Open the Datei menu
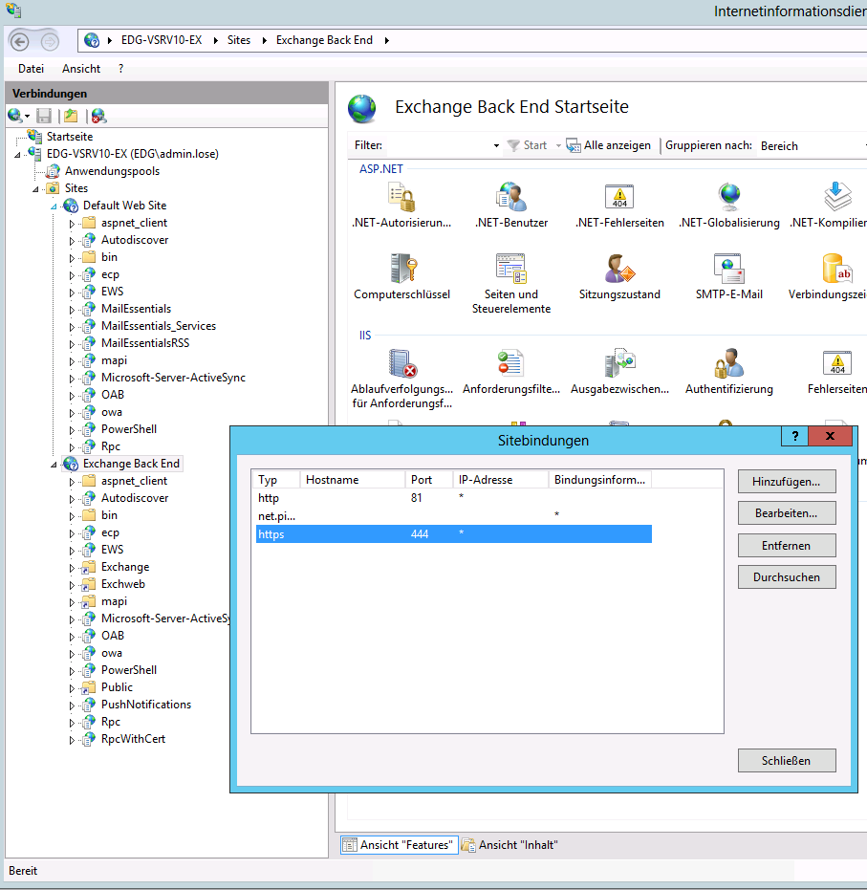Screen dimensions: 867x890 pyautogui.click(x=31, y=69)
